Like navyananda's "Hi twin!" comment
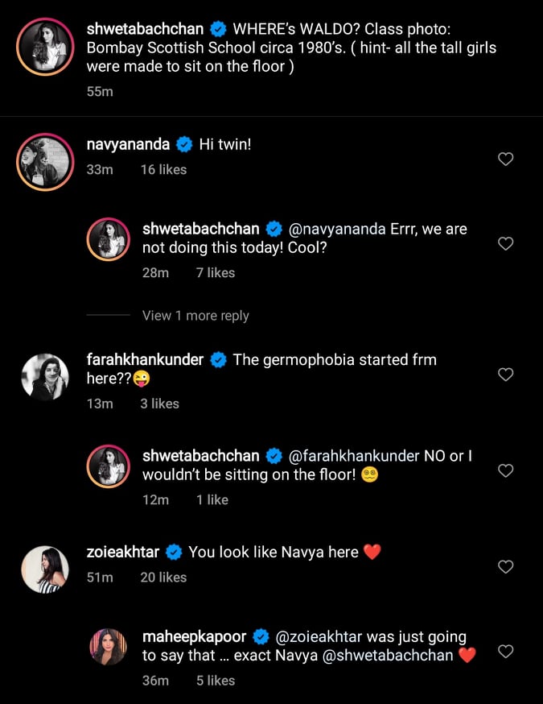 click(505, 159)
